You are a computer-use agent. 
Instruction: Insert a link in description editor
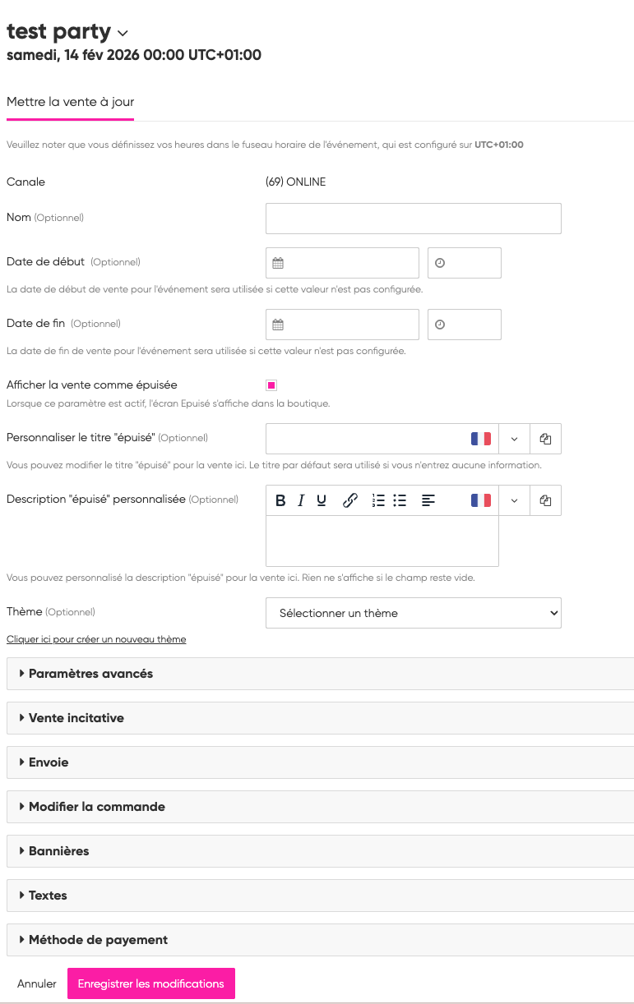349,500
